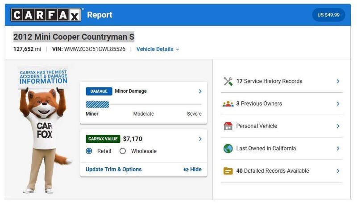Viewport: 357px width, 203px height.
Task: Expand the CARFAX Value chevron
Action: coord(200,139)
